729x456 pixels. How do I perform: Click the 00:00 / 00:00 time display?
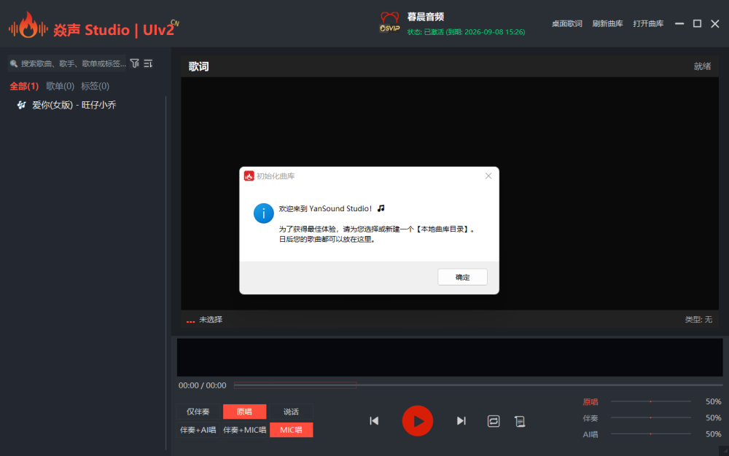202,385
